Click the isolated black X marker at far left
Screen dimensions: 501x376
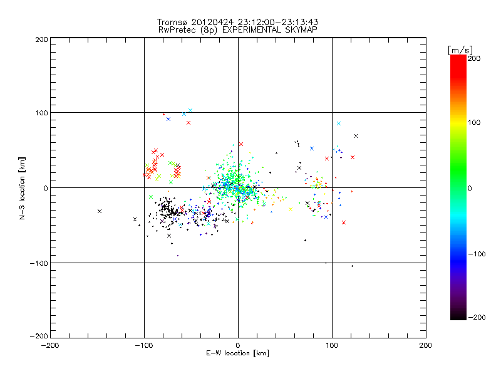click(100, 211)
